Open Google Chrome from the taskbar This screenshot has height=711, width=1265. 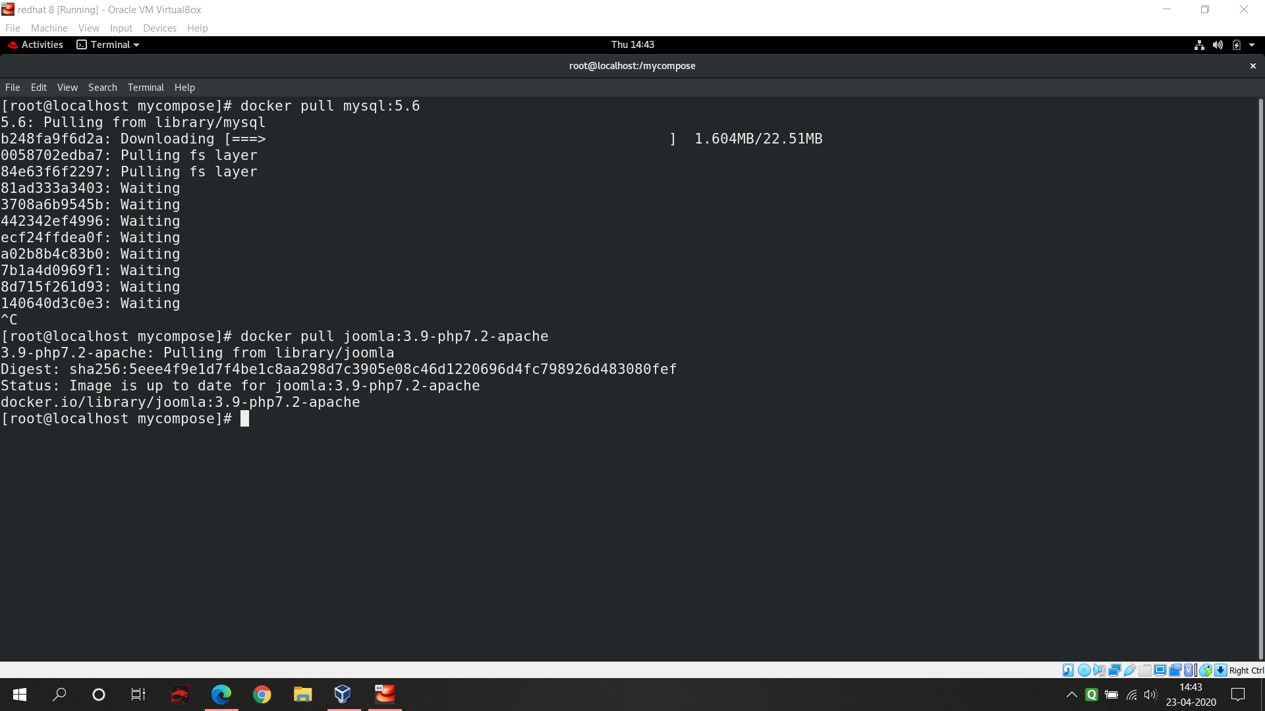coord(262,695)
